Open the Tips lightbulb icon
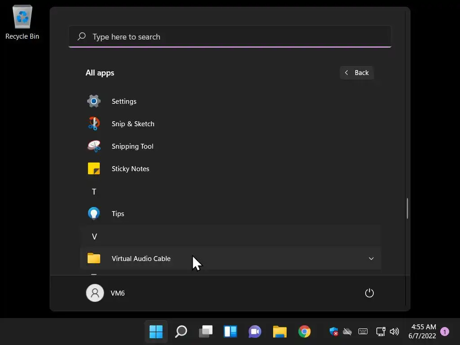 pos(94,213)
